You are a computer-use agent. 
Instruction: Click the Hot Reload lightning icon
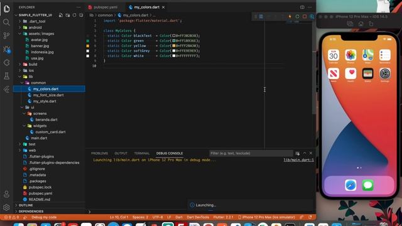pyautogui.click(x=290, y=17)
